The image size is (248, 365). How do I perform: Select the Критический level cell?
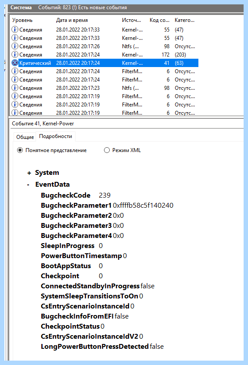[35, 63]
